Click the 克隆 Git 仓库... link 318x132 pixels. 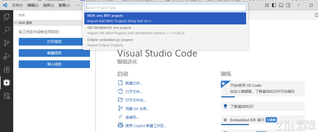[137, 109]
